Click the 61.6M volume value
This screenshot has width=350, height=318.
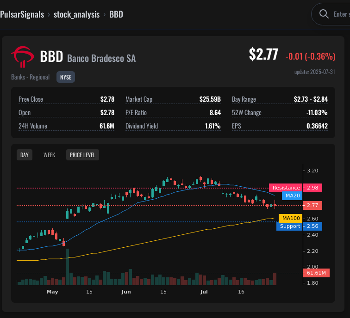tap(107, 126)
